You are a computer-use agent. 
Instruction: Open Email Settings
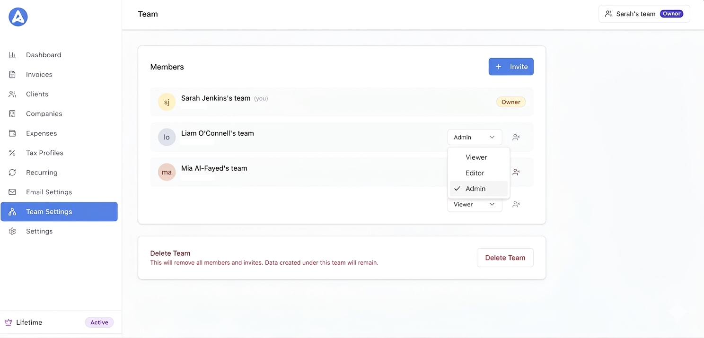click(59, 192)
